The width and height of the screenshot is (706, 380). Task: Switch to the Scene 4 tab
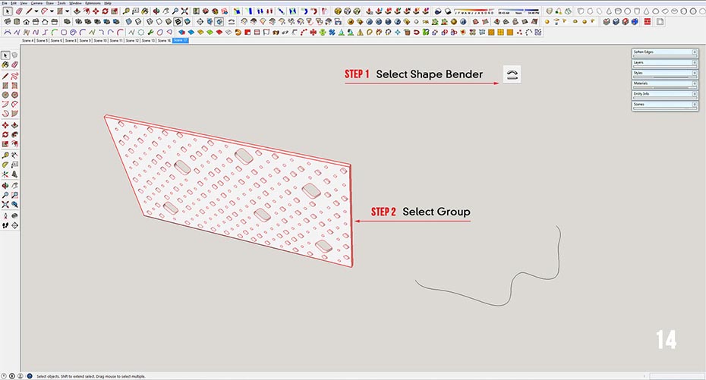(27, 40)
